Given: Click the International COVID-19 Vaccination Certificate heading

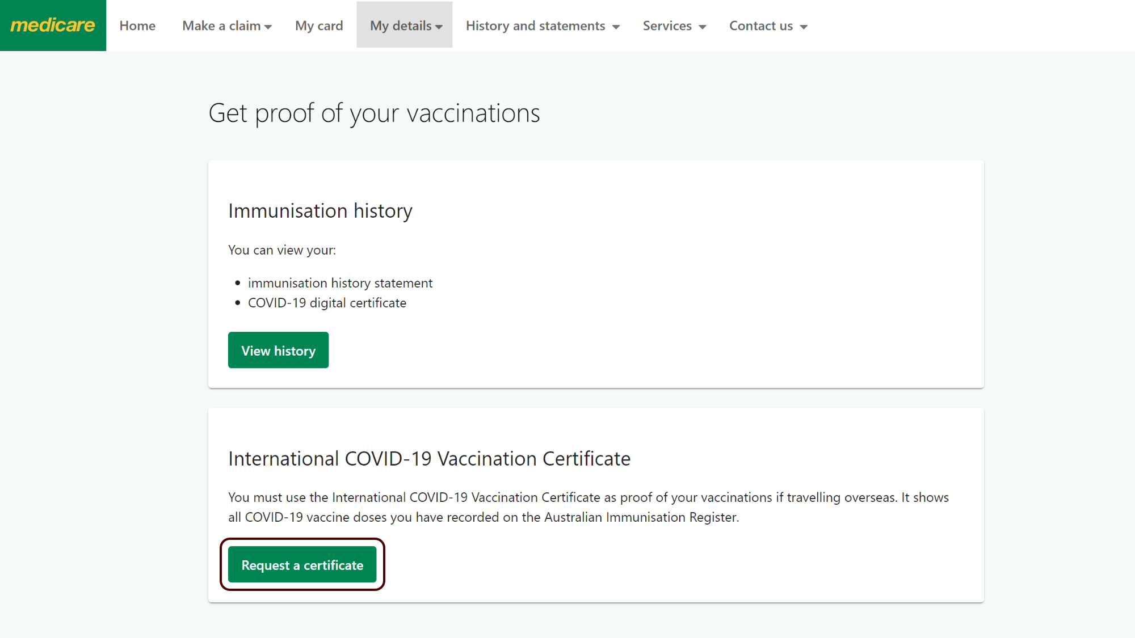Looking at the screenshot, I should [429, 458].
